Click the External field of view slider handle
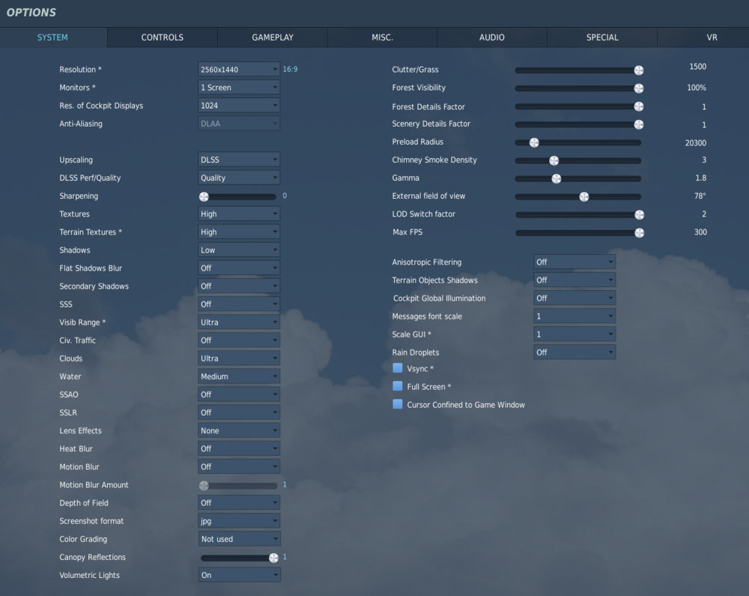 pos(583,196)
